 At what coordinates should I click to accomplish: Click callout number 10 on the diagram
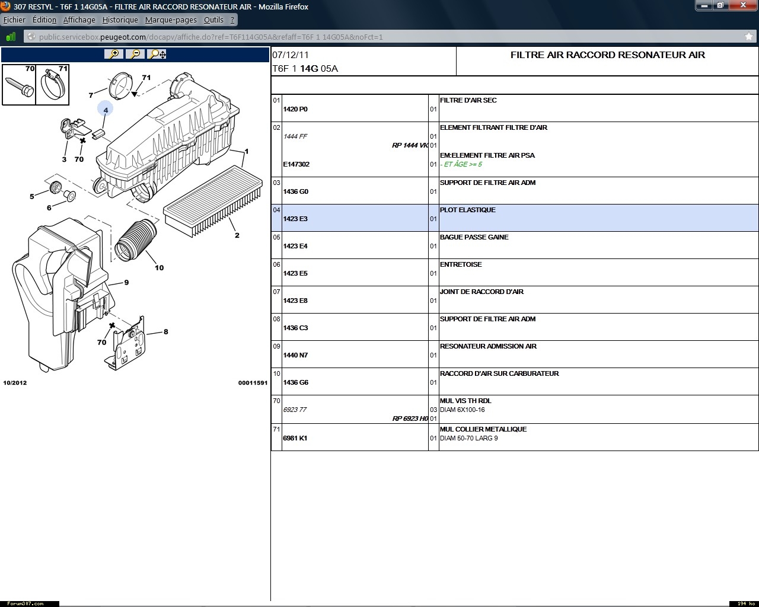click(x=159, y=267)
